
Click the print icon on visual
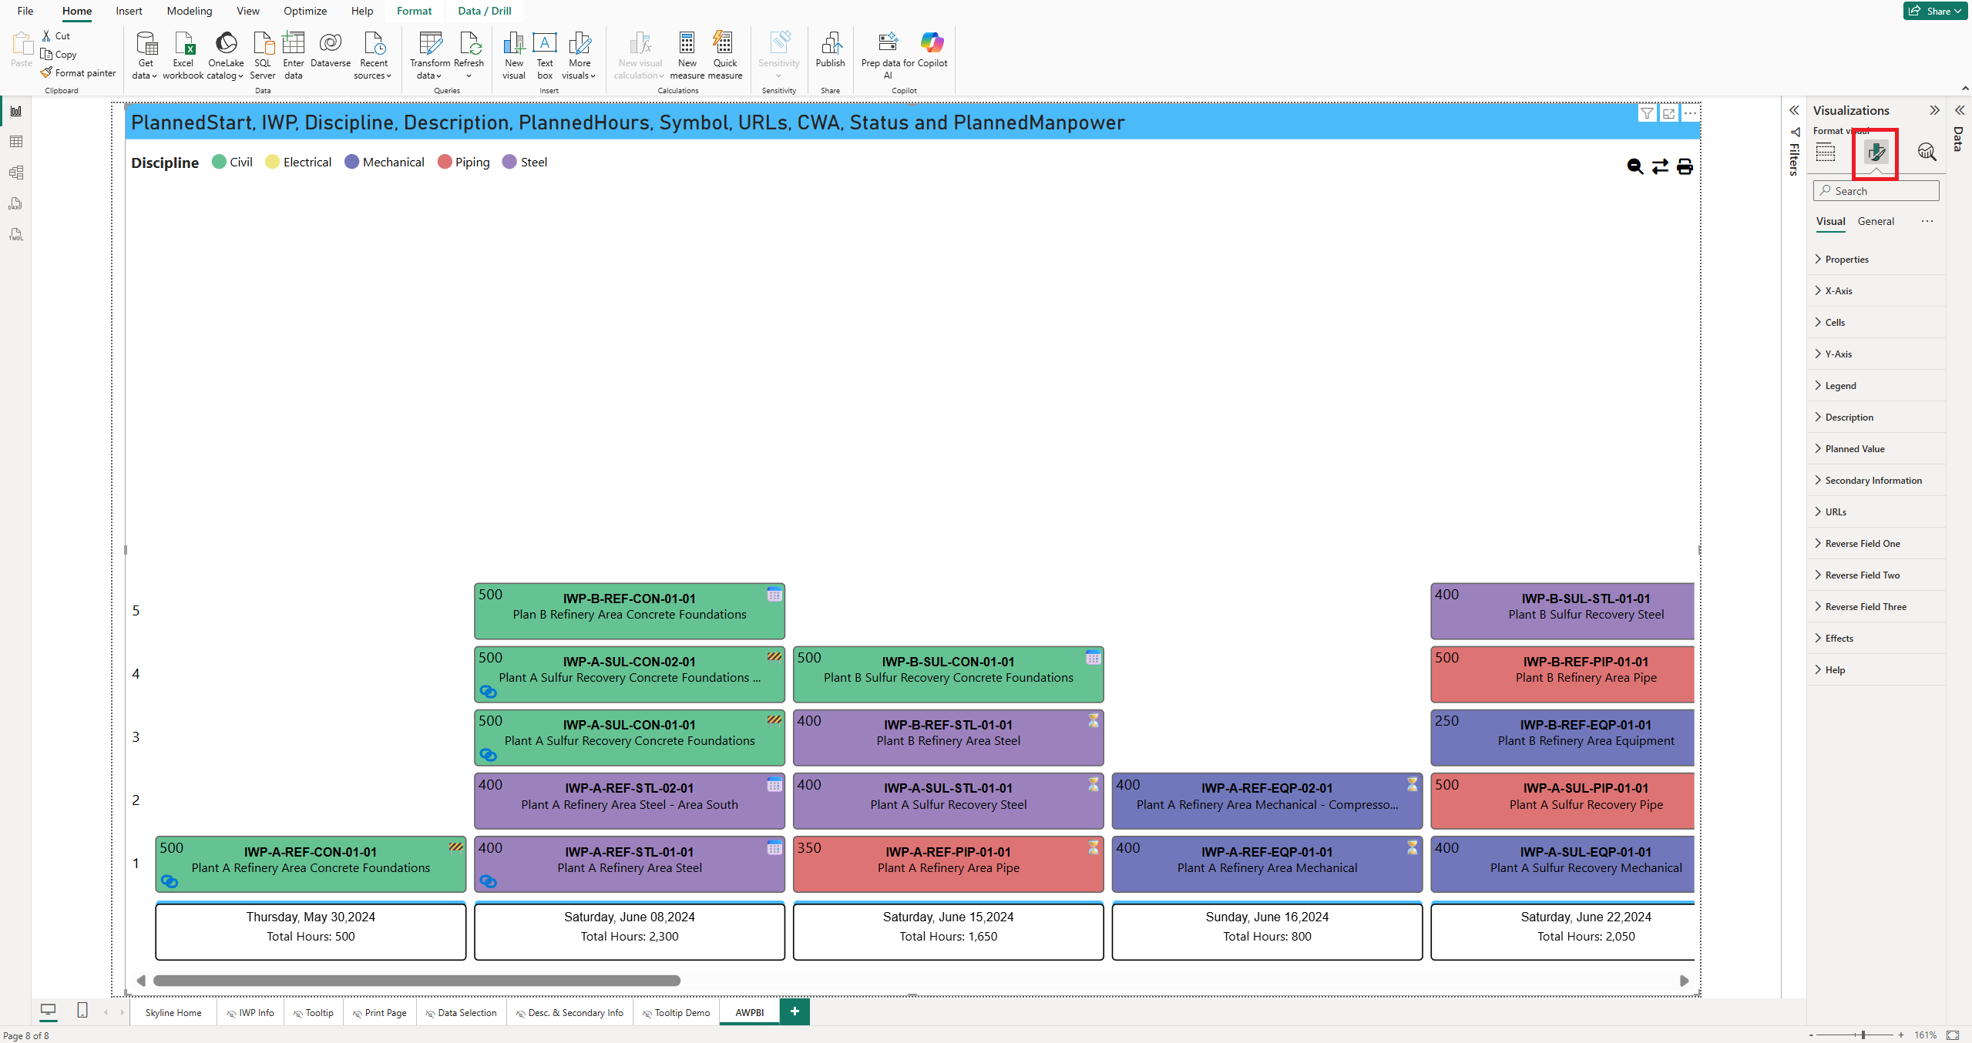[x=1685, y=166]
